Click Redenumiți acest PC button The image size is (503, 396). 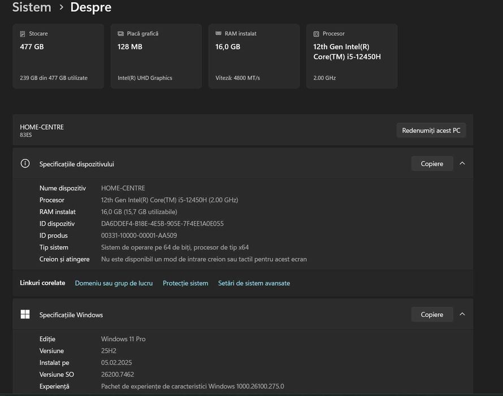[x=431, y=130]
